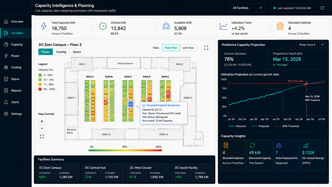Click the Stranded Cabinets insight cabinet icon
The height and width of the screenshot is (187, 332).
point(226,145)
